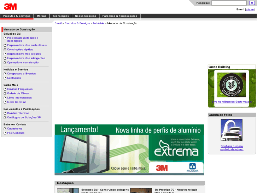The image size is (257, 193).
Task: Click the Galeria de Fotos building thumbnail
Action: click(x=232, y=130)
